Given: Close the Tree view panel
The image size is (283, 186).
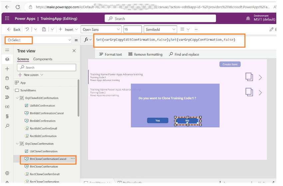Looking at the screenshot, I should pos(74,51).
